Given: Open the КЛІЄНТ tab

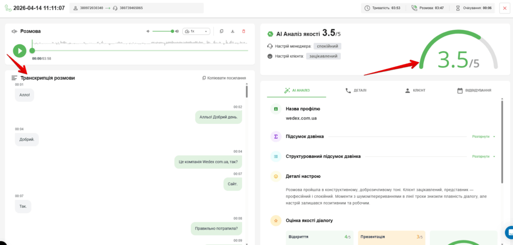Looking at the screenshot, I should (415, 90).
